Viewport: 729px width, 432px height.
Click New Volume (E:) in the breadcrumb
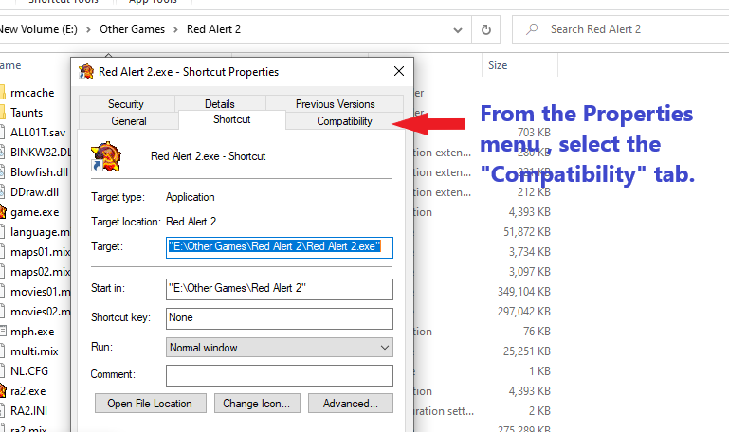39,29
